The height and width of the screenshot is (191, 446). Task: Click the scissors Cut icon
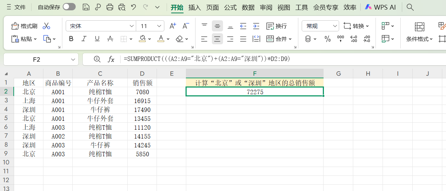pyautogui.click(x=46, y=26)
